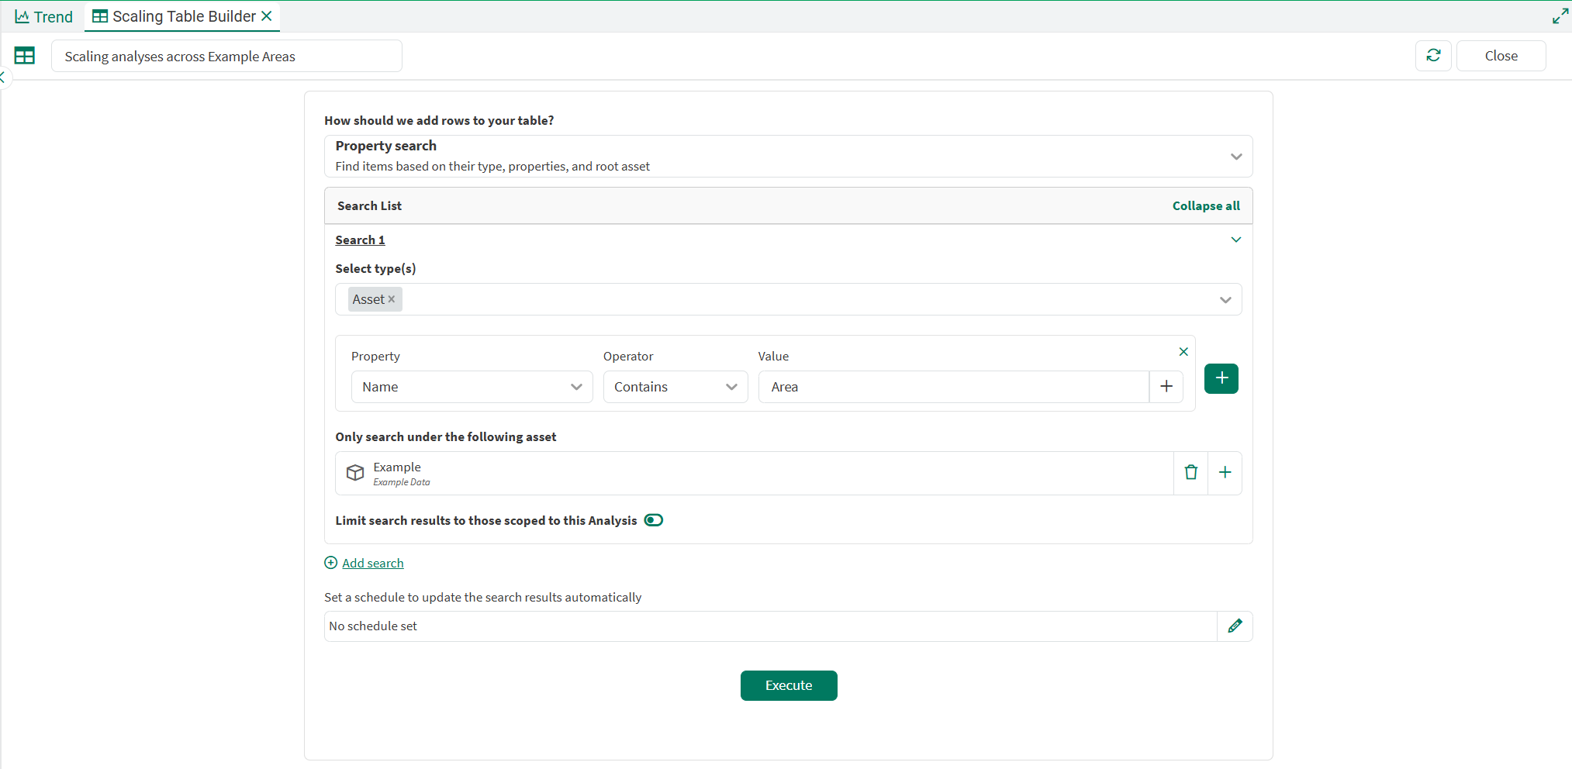Toggle limit search results scoped to Analysis

(x=653, y=520)
